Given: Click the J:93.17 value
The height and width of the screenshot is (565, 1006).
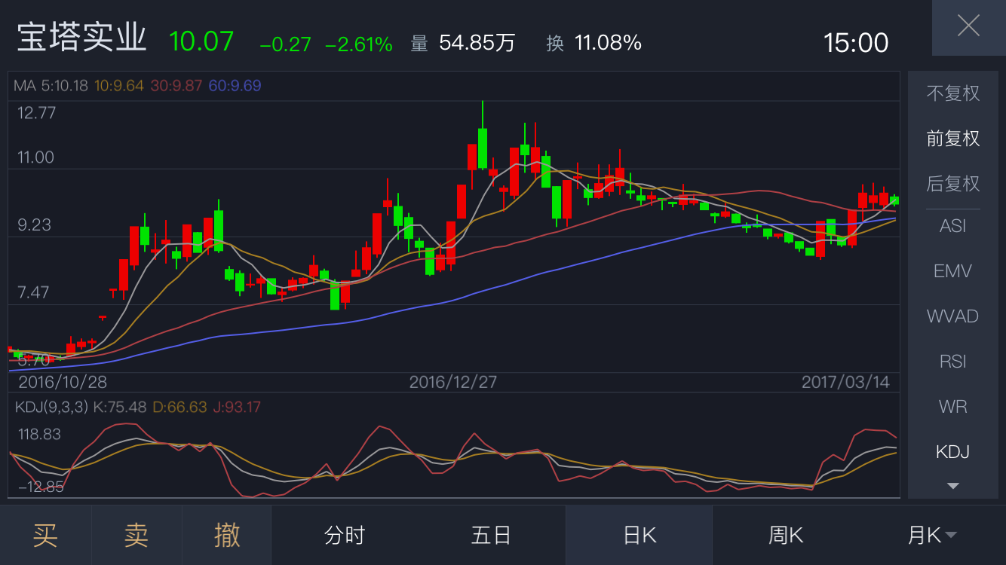Looking at the screenshot, I should pos(237,408).
